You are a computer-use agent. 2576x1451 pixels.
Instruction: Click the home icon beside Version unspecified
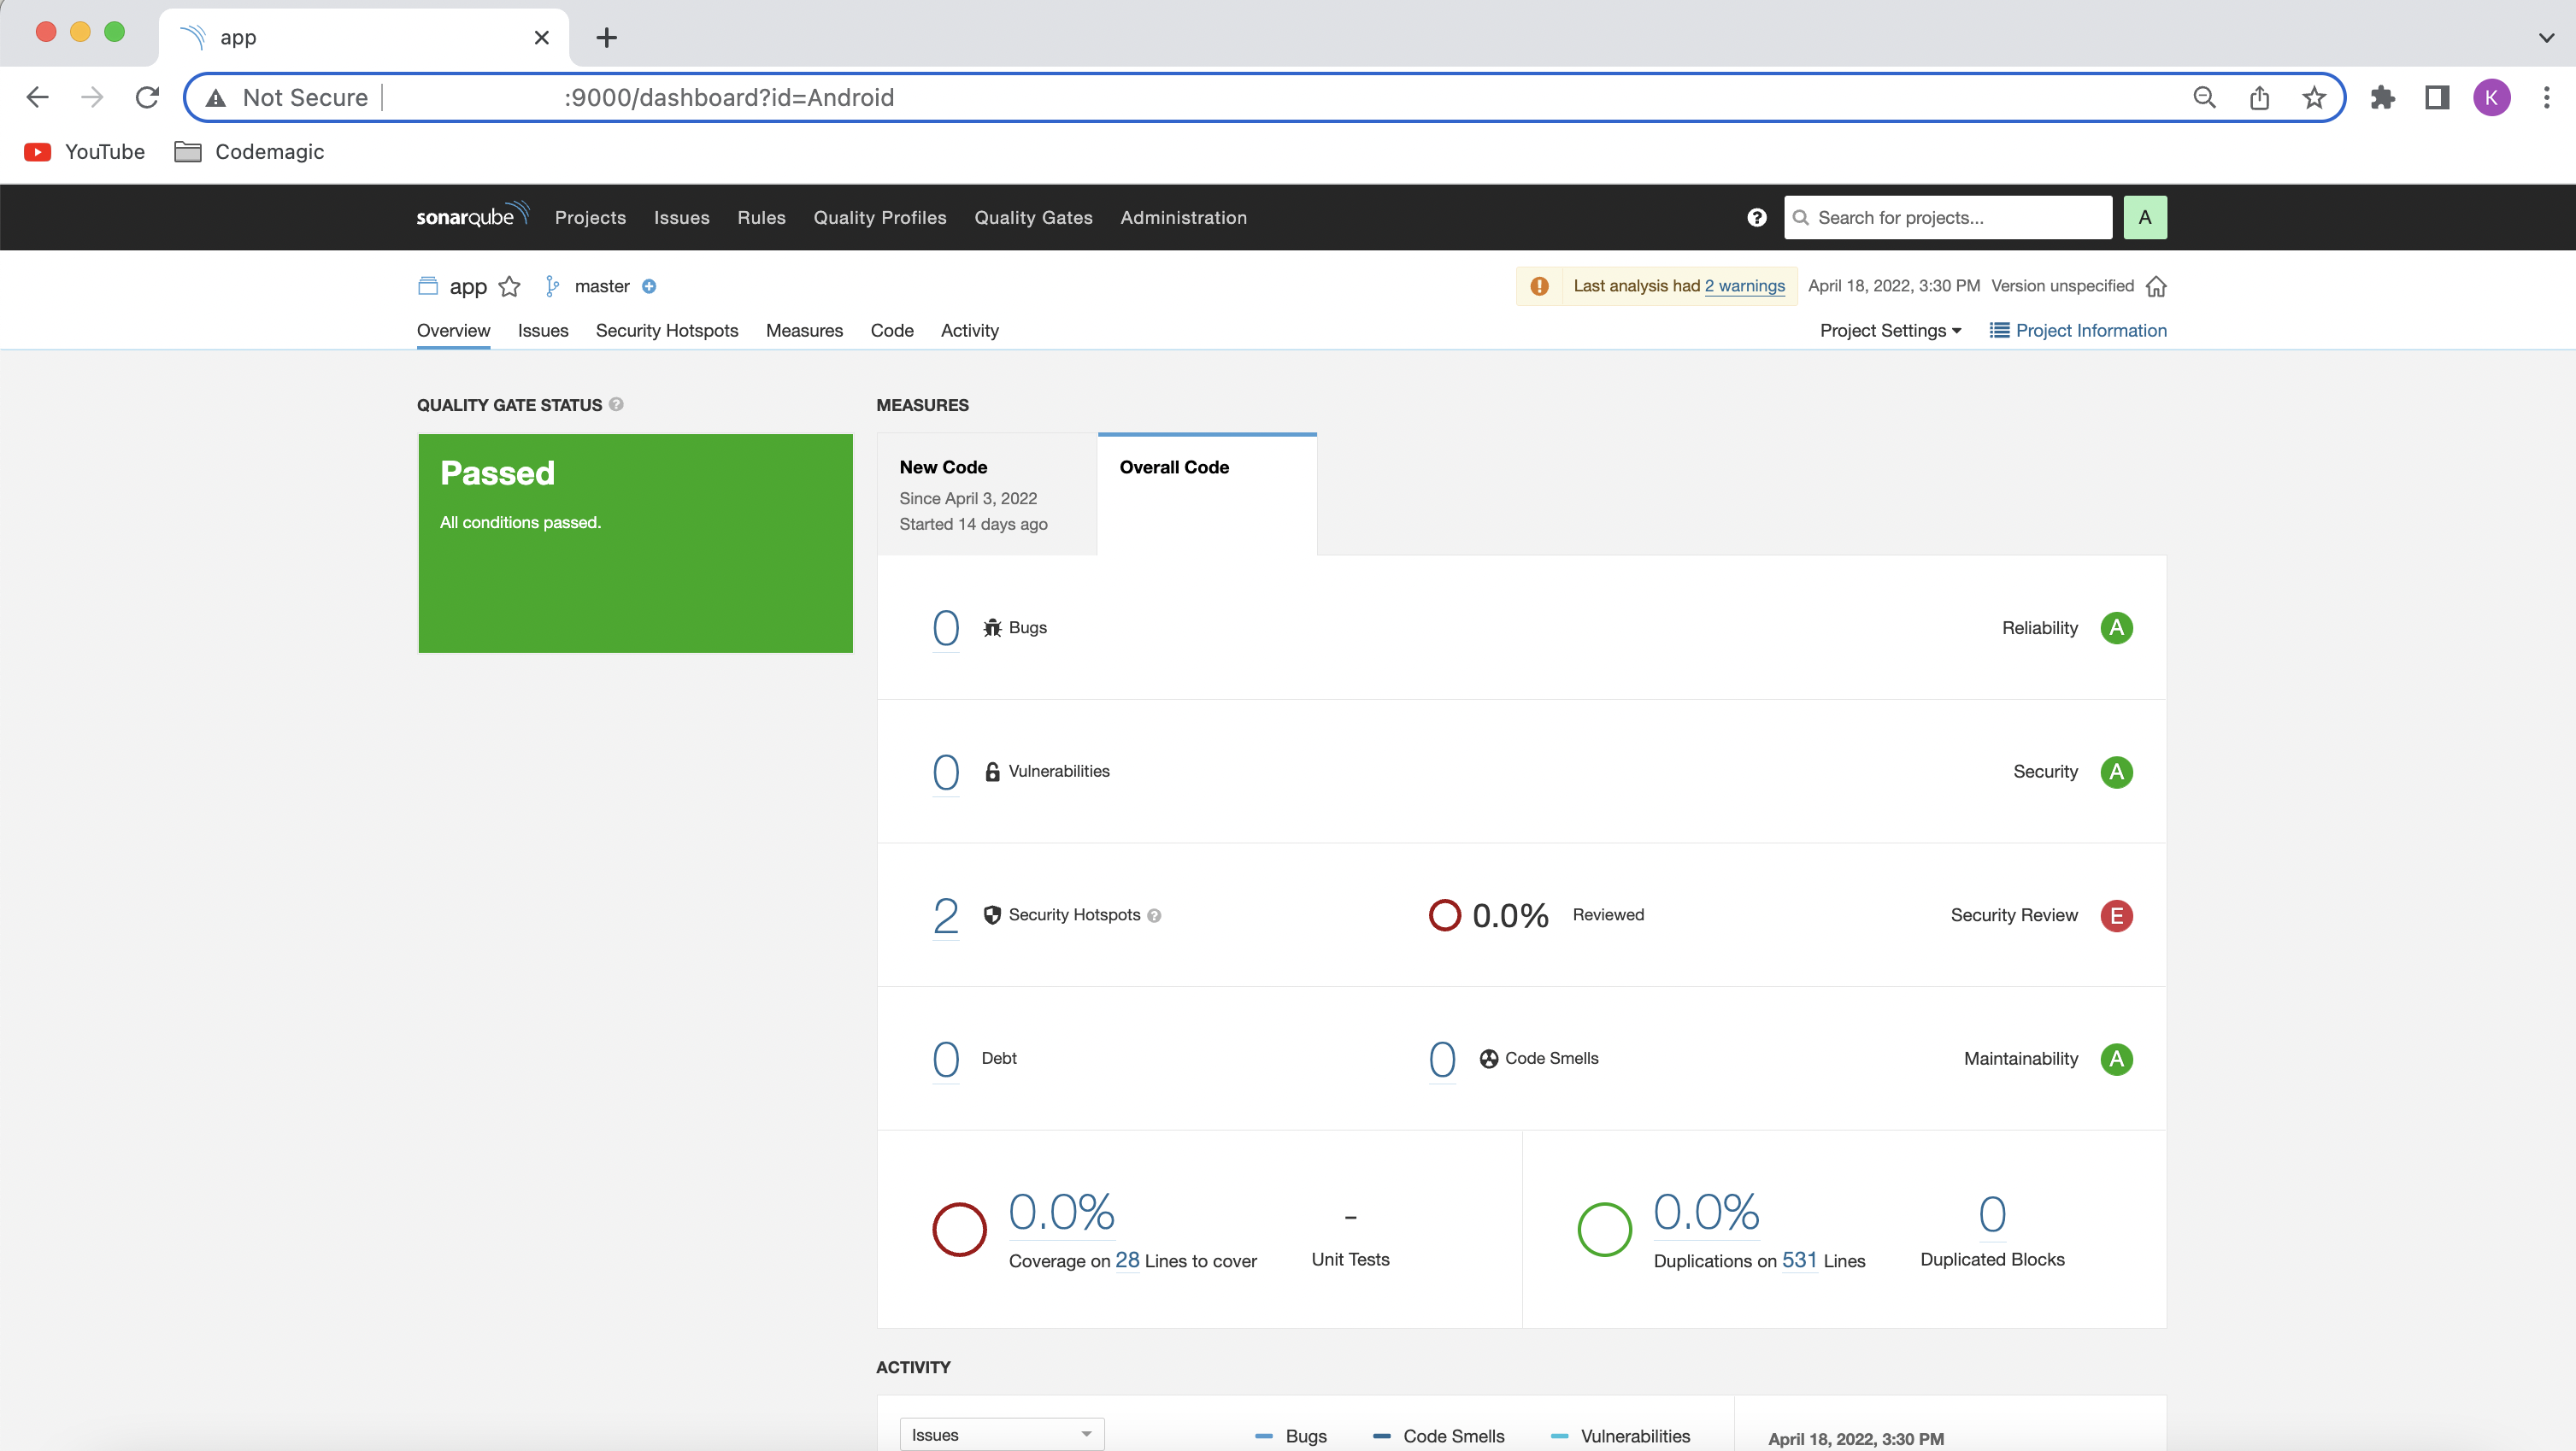[2156, 287]
